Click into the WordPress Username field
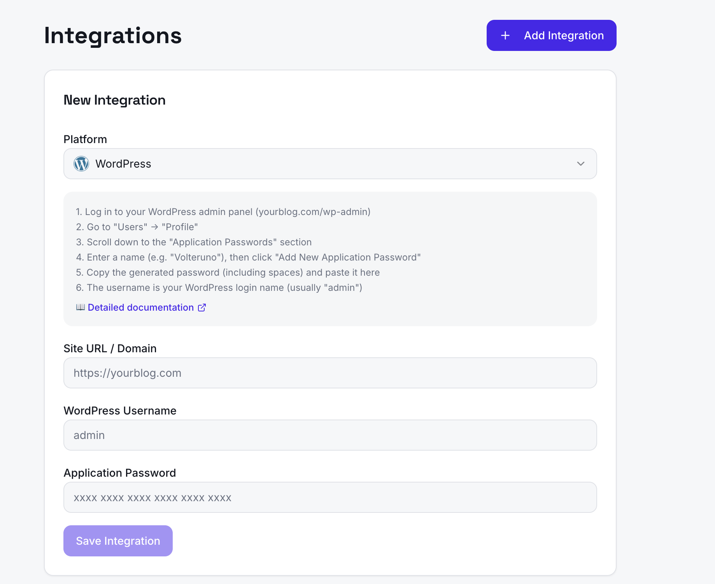715x584 pixels. tap(330, 435)
